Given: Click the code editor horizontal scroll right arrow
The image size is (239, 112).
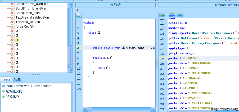Looking at the screenshot, I should tap(153, 109).
